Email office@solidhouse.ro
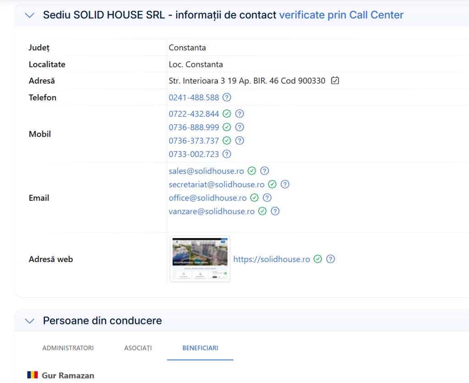This screenshot has height=383, width=469. click(207, 198)
